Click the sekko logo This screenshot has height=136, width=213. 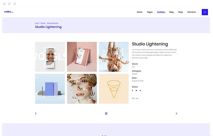pyautogui.click(x=9, y=12)
